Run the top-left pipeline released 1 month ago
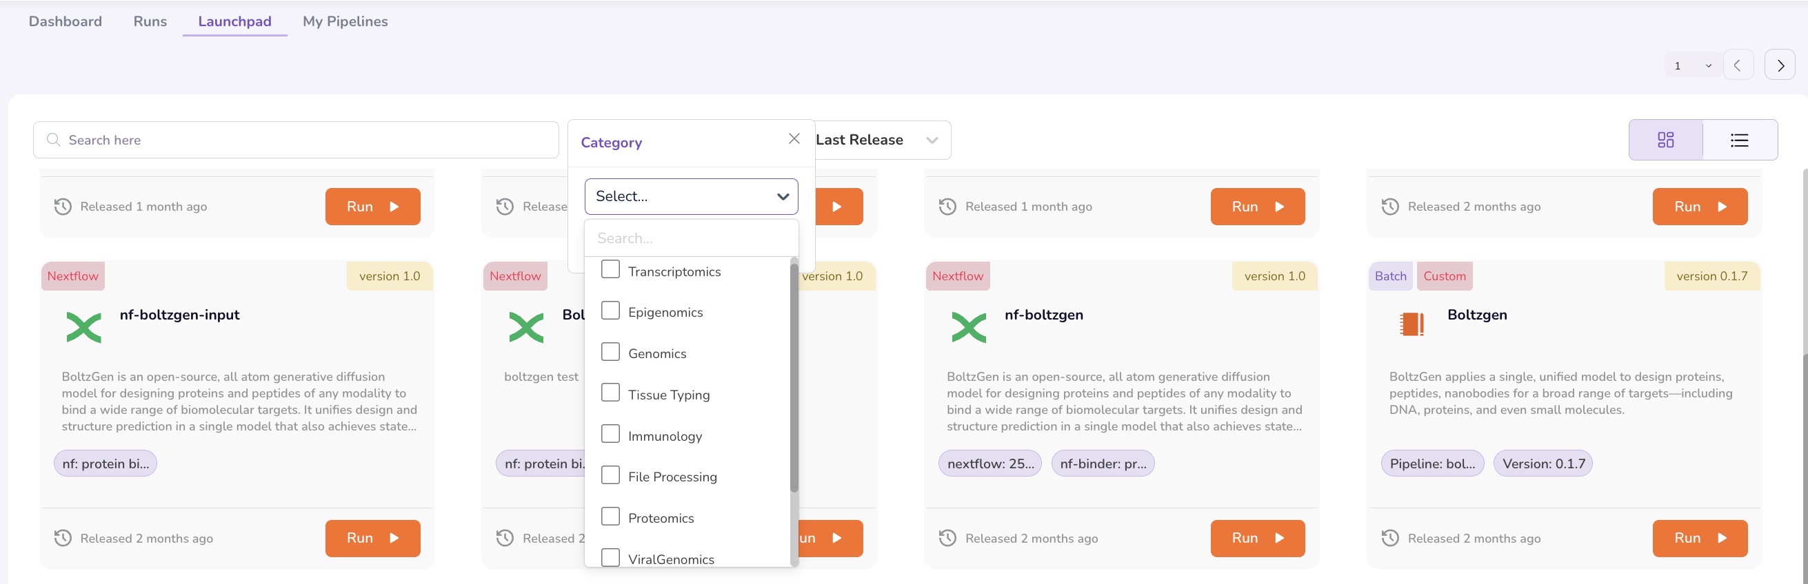This screenshot has height=584, width=1808. [x=372, y=207]
